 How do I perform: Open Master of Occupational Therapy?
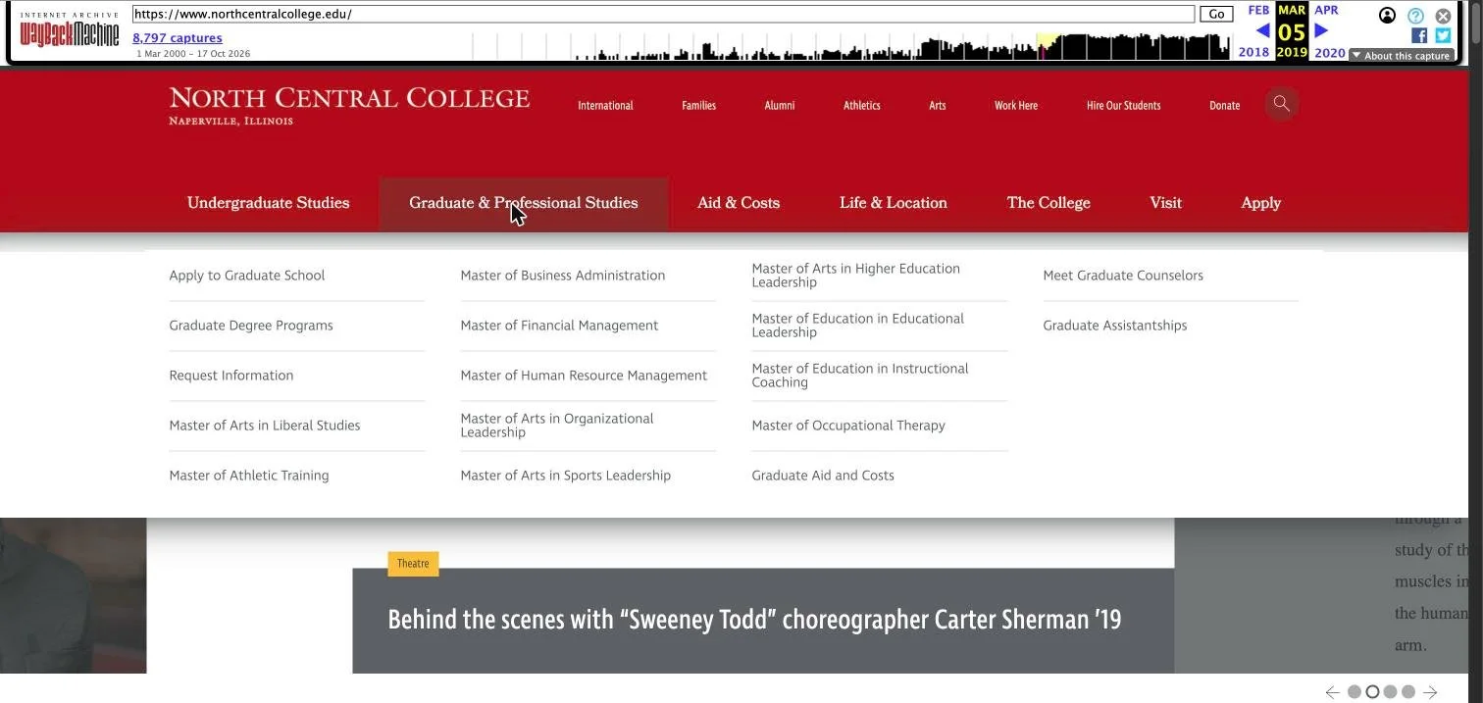(848, 426)
